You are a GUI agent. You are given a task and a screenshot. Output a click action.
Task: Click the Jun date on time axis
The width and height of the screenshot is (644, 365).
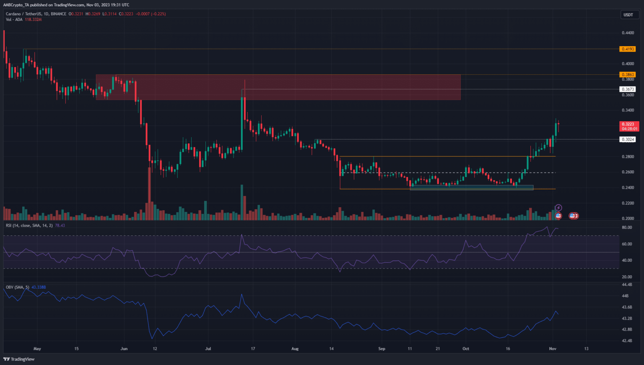[124, 349]
